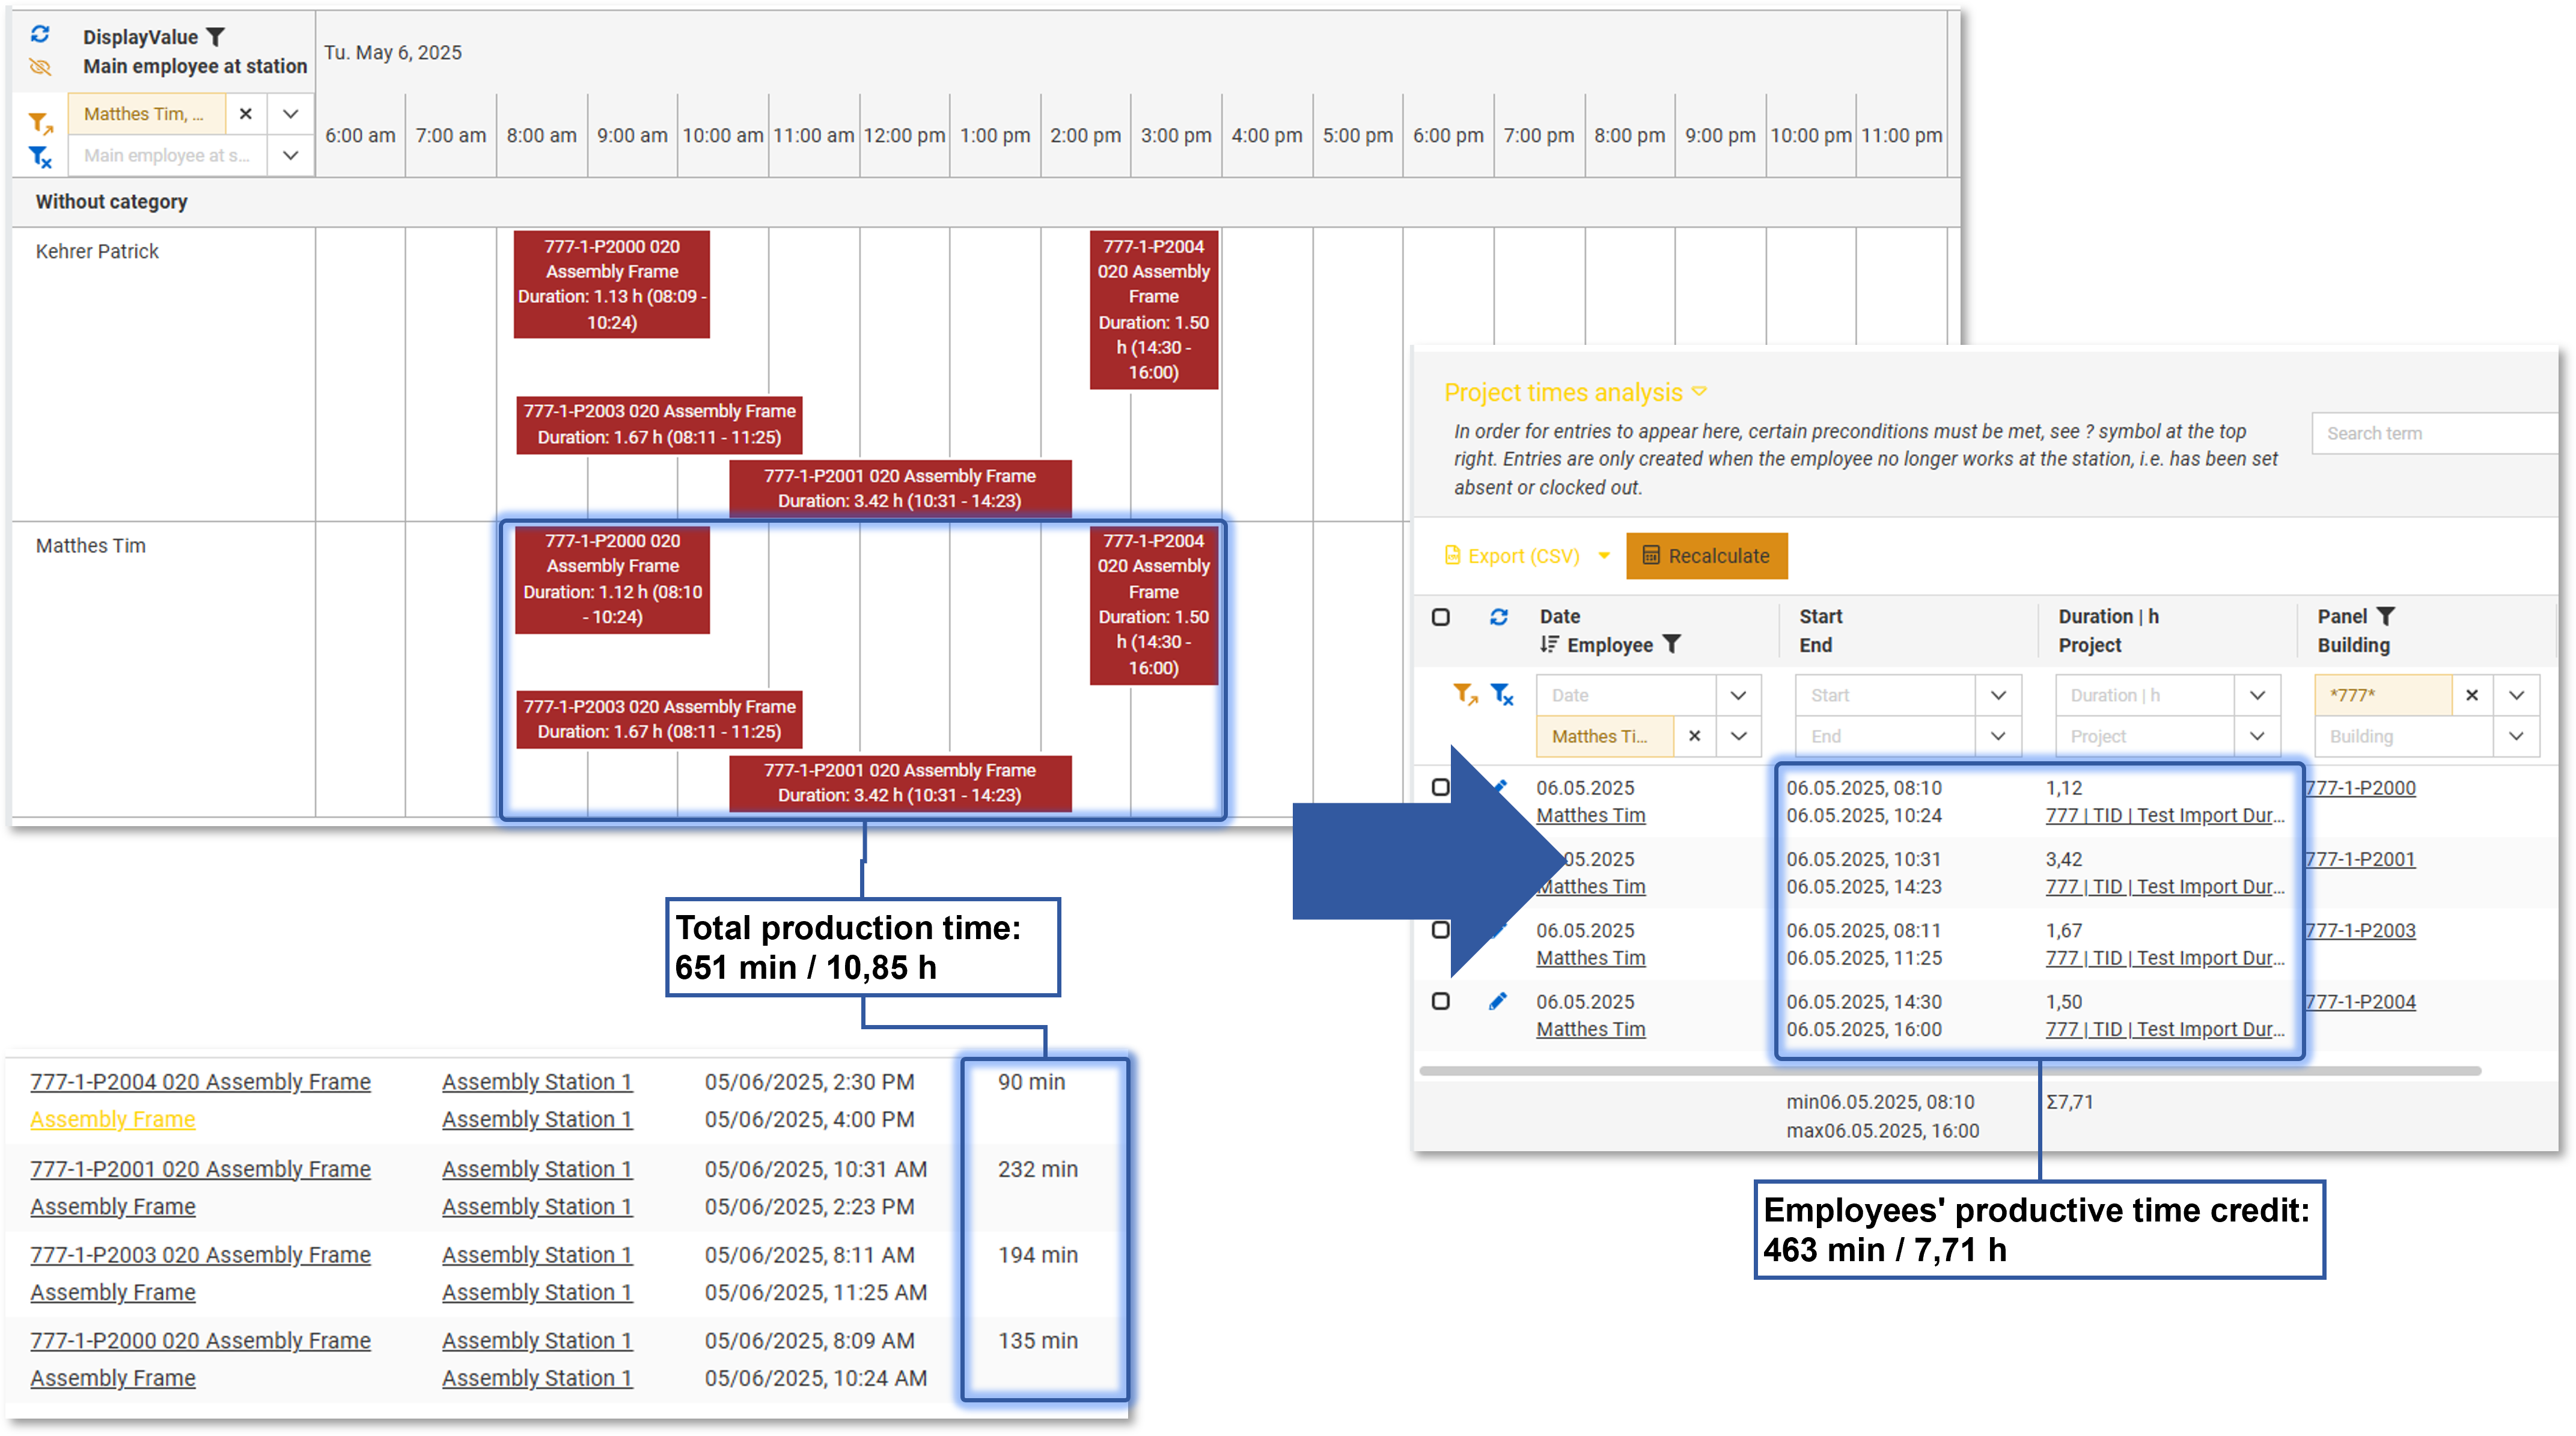
Task: Sort by Employee column icon
Action: (x=1549, y=645)
